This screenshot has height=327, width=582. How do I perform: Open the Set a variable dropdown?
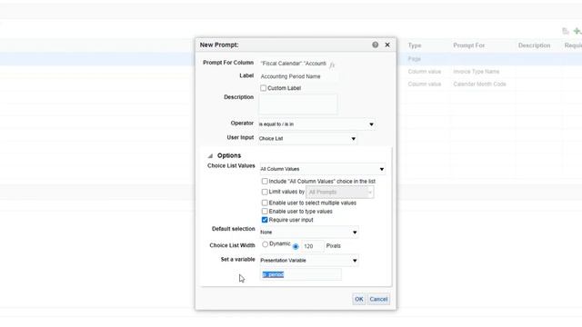tap(309, 261)
